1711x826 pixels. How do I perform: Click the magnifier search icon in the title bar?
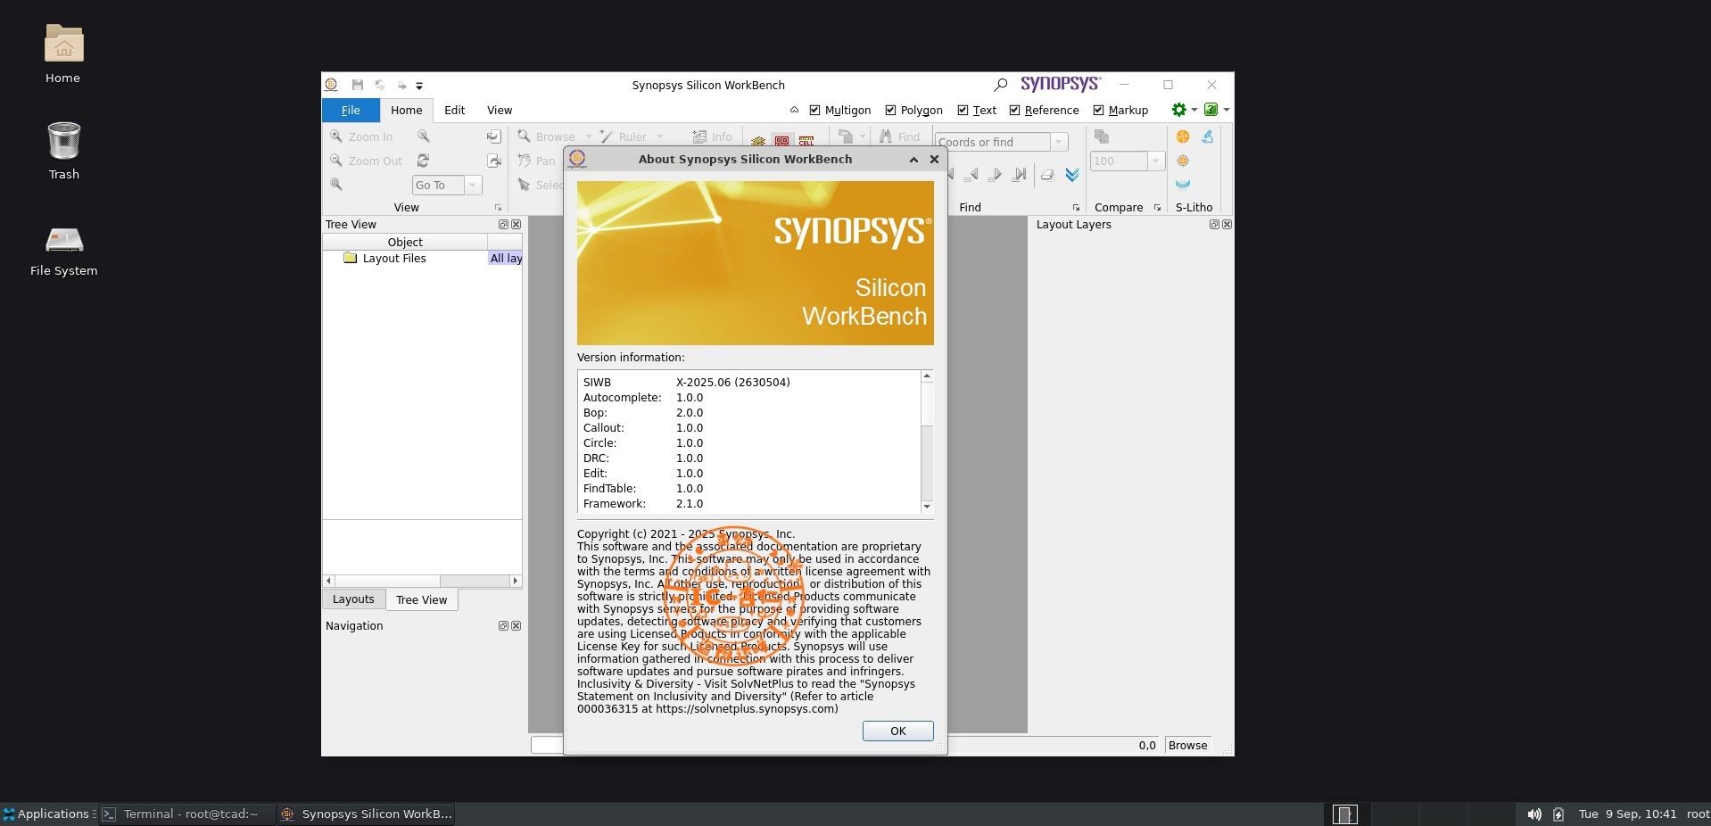(x=1000, y=85)
